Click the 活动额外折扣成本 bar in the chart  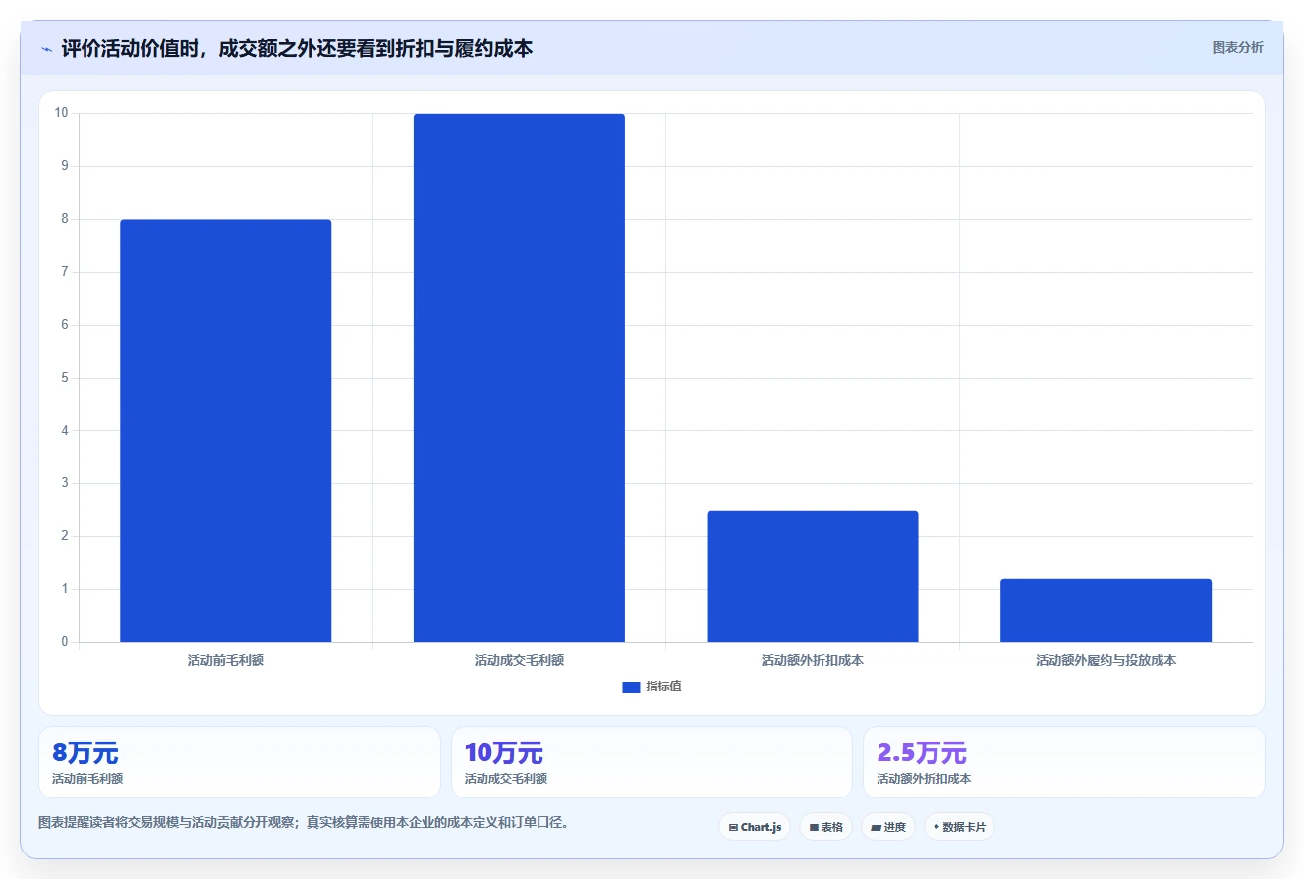(x=813, y=577)
